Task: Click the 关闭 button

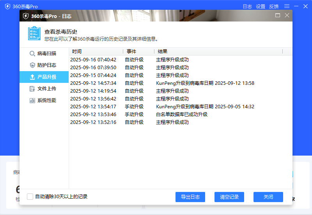Action: tap(268, 197)
